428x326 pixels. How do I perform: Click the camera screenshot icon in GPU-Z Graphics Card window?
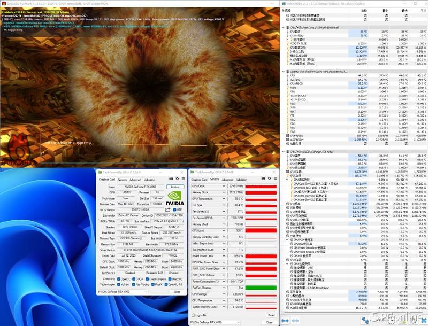click(x=171, y=179)
